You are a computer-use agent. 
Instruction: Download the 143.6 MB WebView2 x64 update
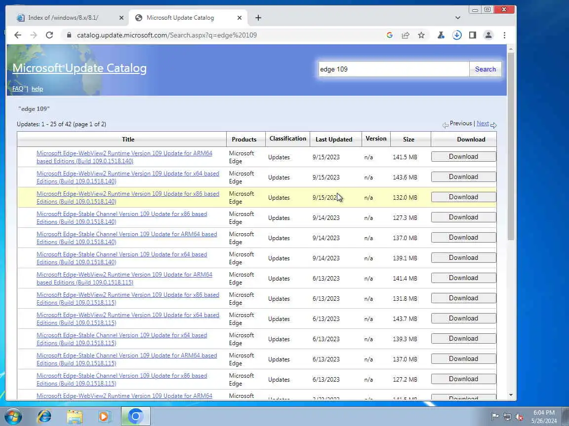[x=463, y=177]
